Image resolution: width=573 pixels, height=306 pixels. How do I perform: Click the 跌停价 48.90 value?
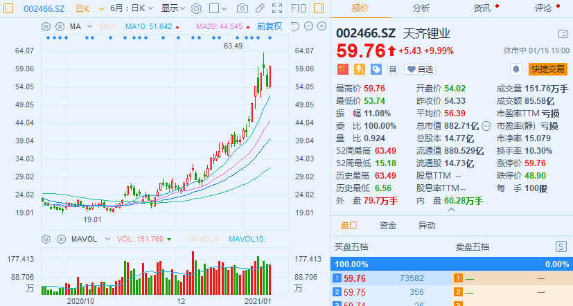pyautogui.click(x=535, y=176)
